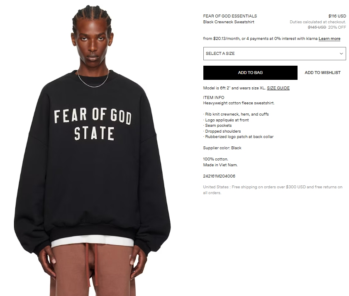This screenshot has width=349, height=296.
Task: Add item to wishlist
Action: [322, 73]
